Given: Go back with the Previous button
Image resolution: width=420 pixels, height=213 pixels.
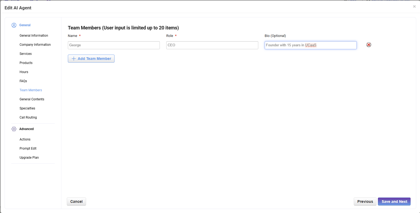Looking at the screenshot, I should point(365,201).
